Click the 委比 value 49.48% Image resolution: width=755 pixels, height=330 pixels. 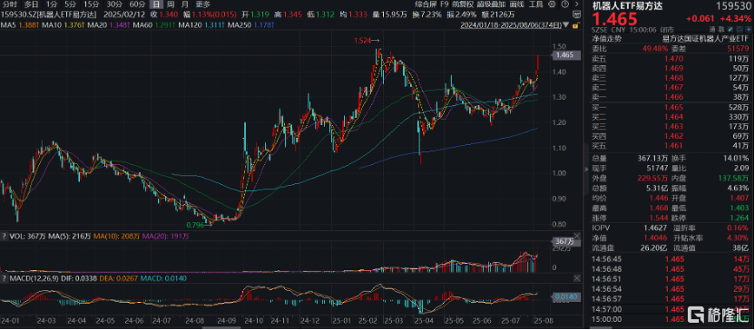point(655,49)
